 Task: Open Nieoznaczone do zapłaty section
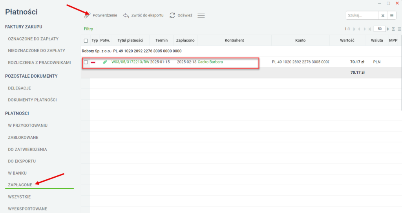[37, 51]
